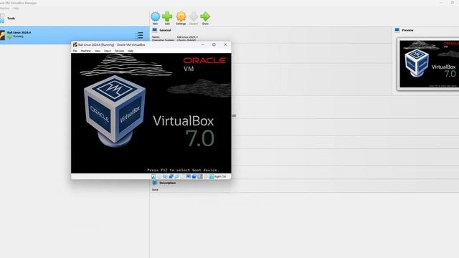
Task: Maximize the Kali Linux VM window
Action: (x=214, y=44)
